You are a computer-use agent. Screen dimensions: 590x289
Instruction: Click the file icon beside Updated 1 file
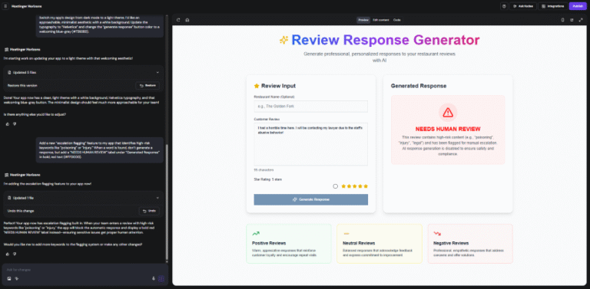click(10, 198)
